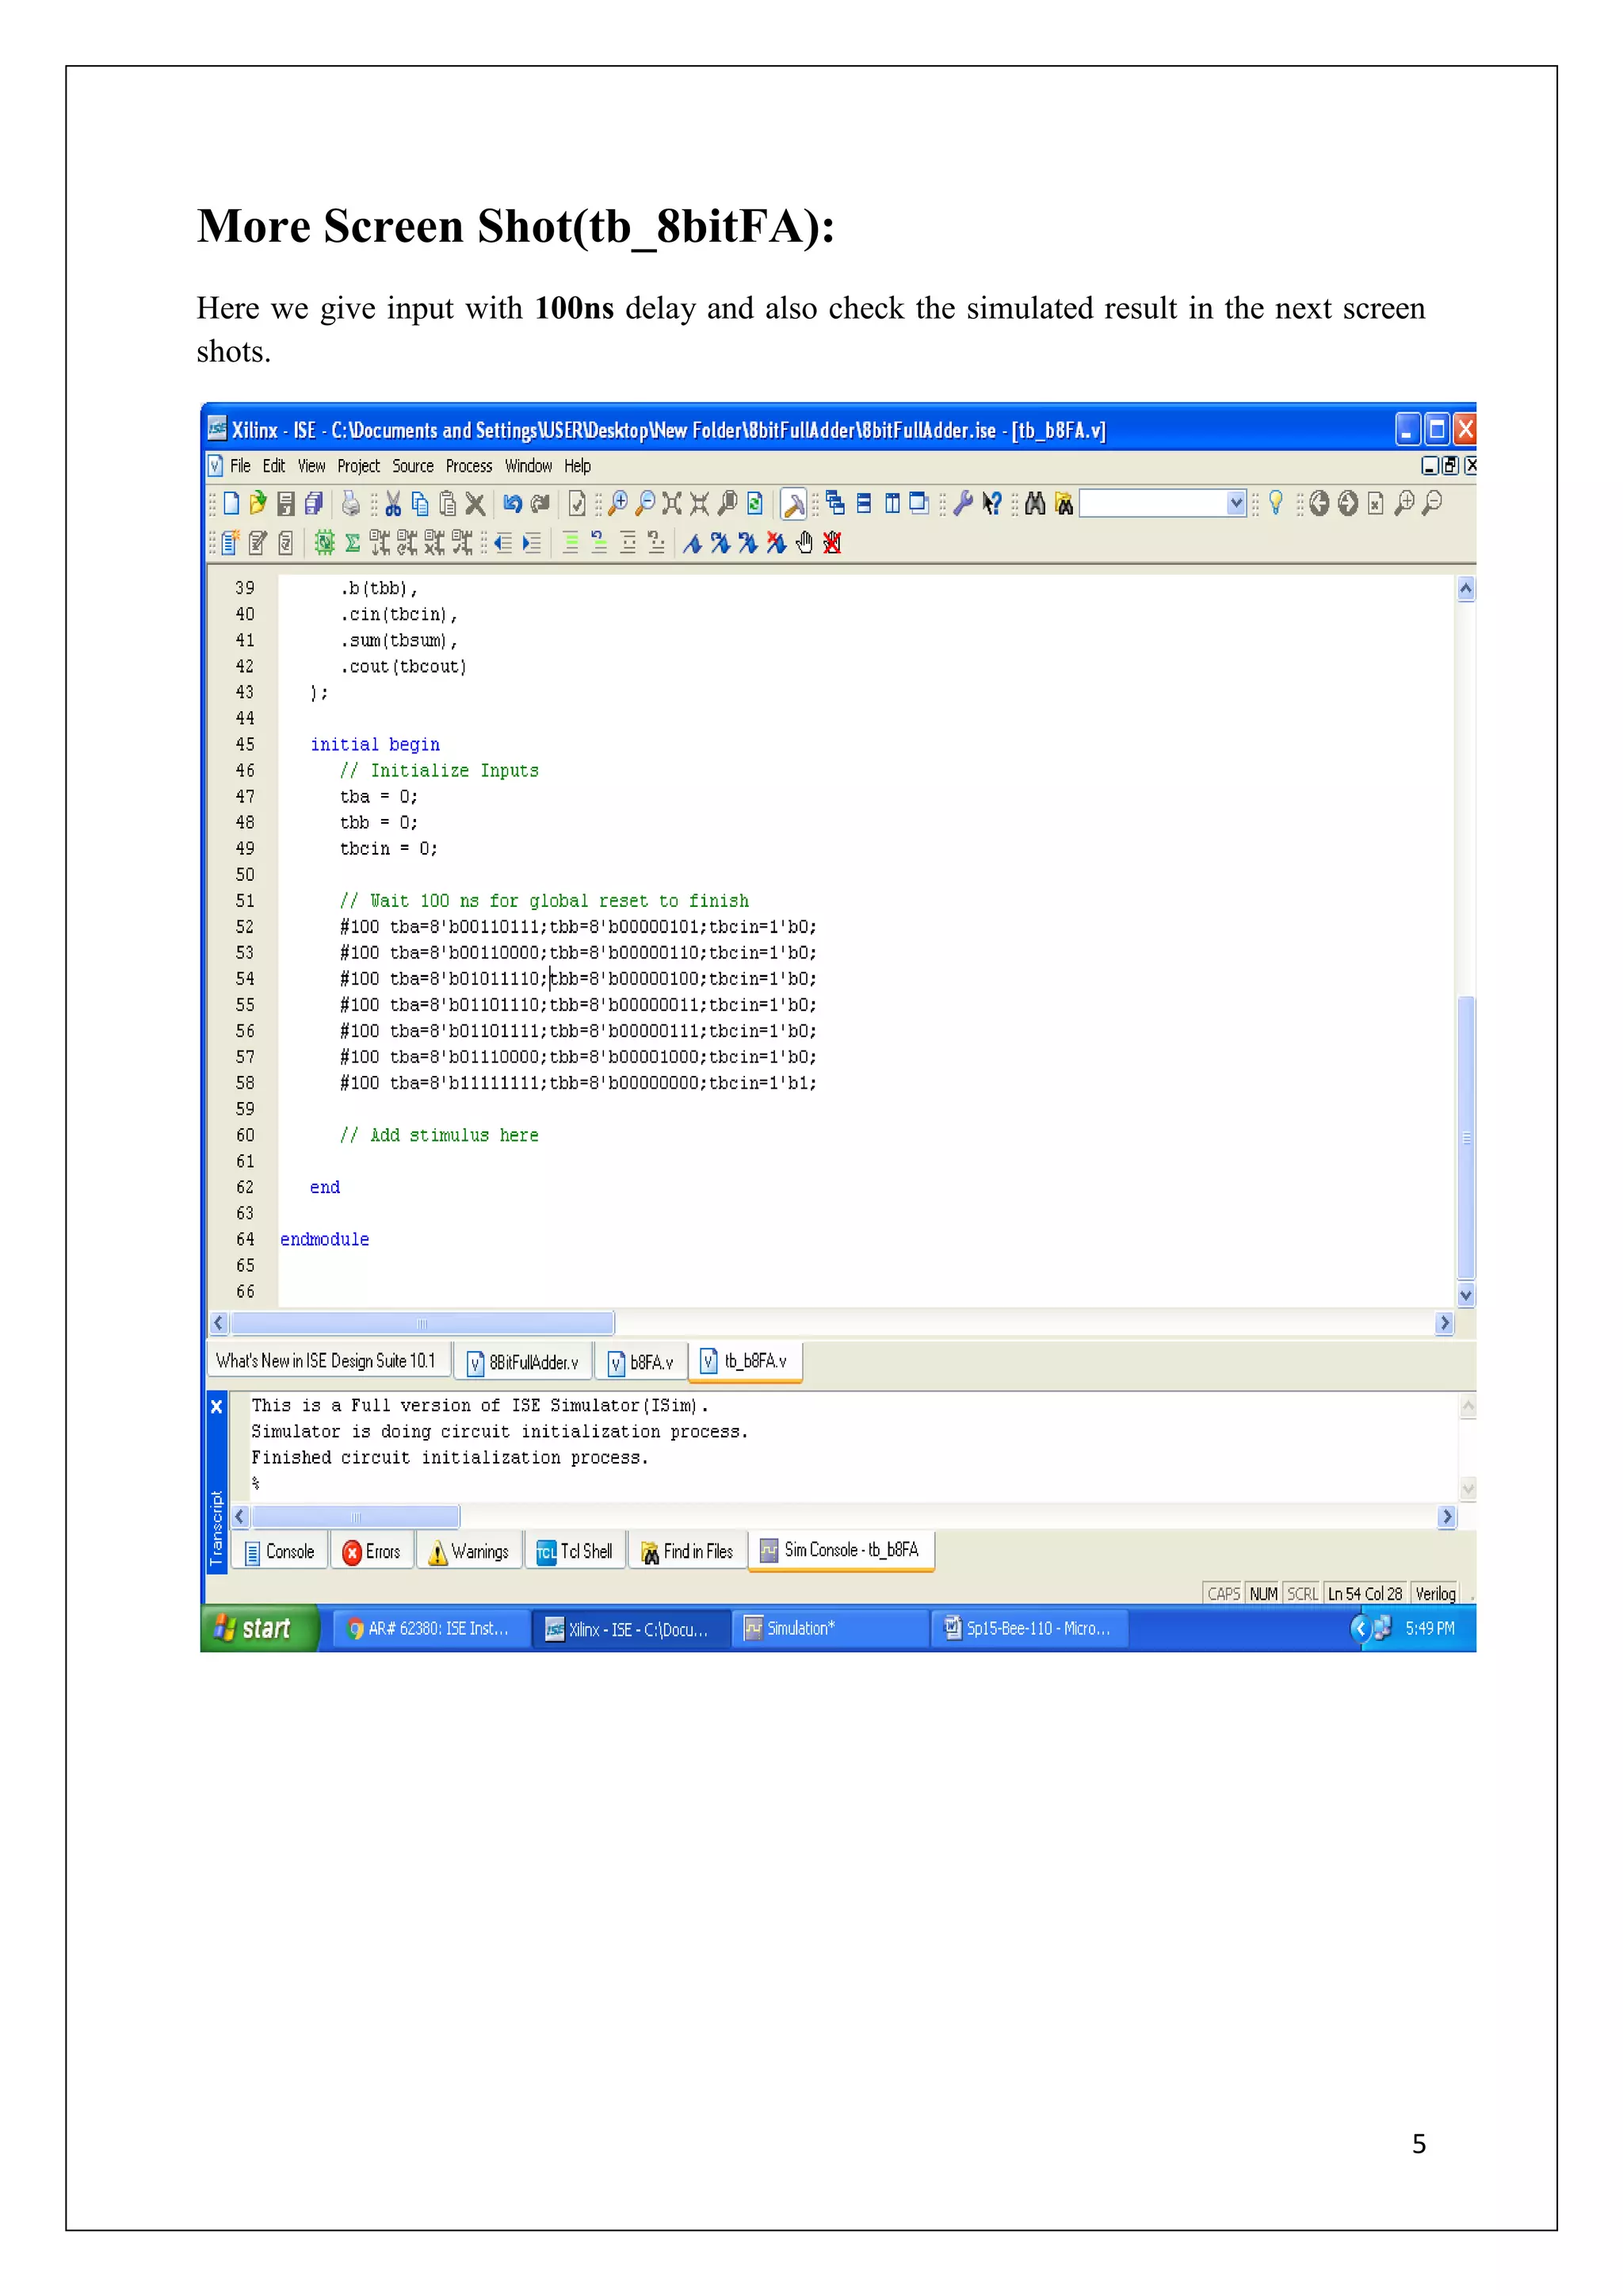Click the editor vertical scrollbar thumb
Screen dimensions: 1623x2296
(1466, 1137)
